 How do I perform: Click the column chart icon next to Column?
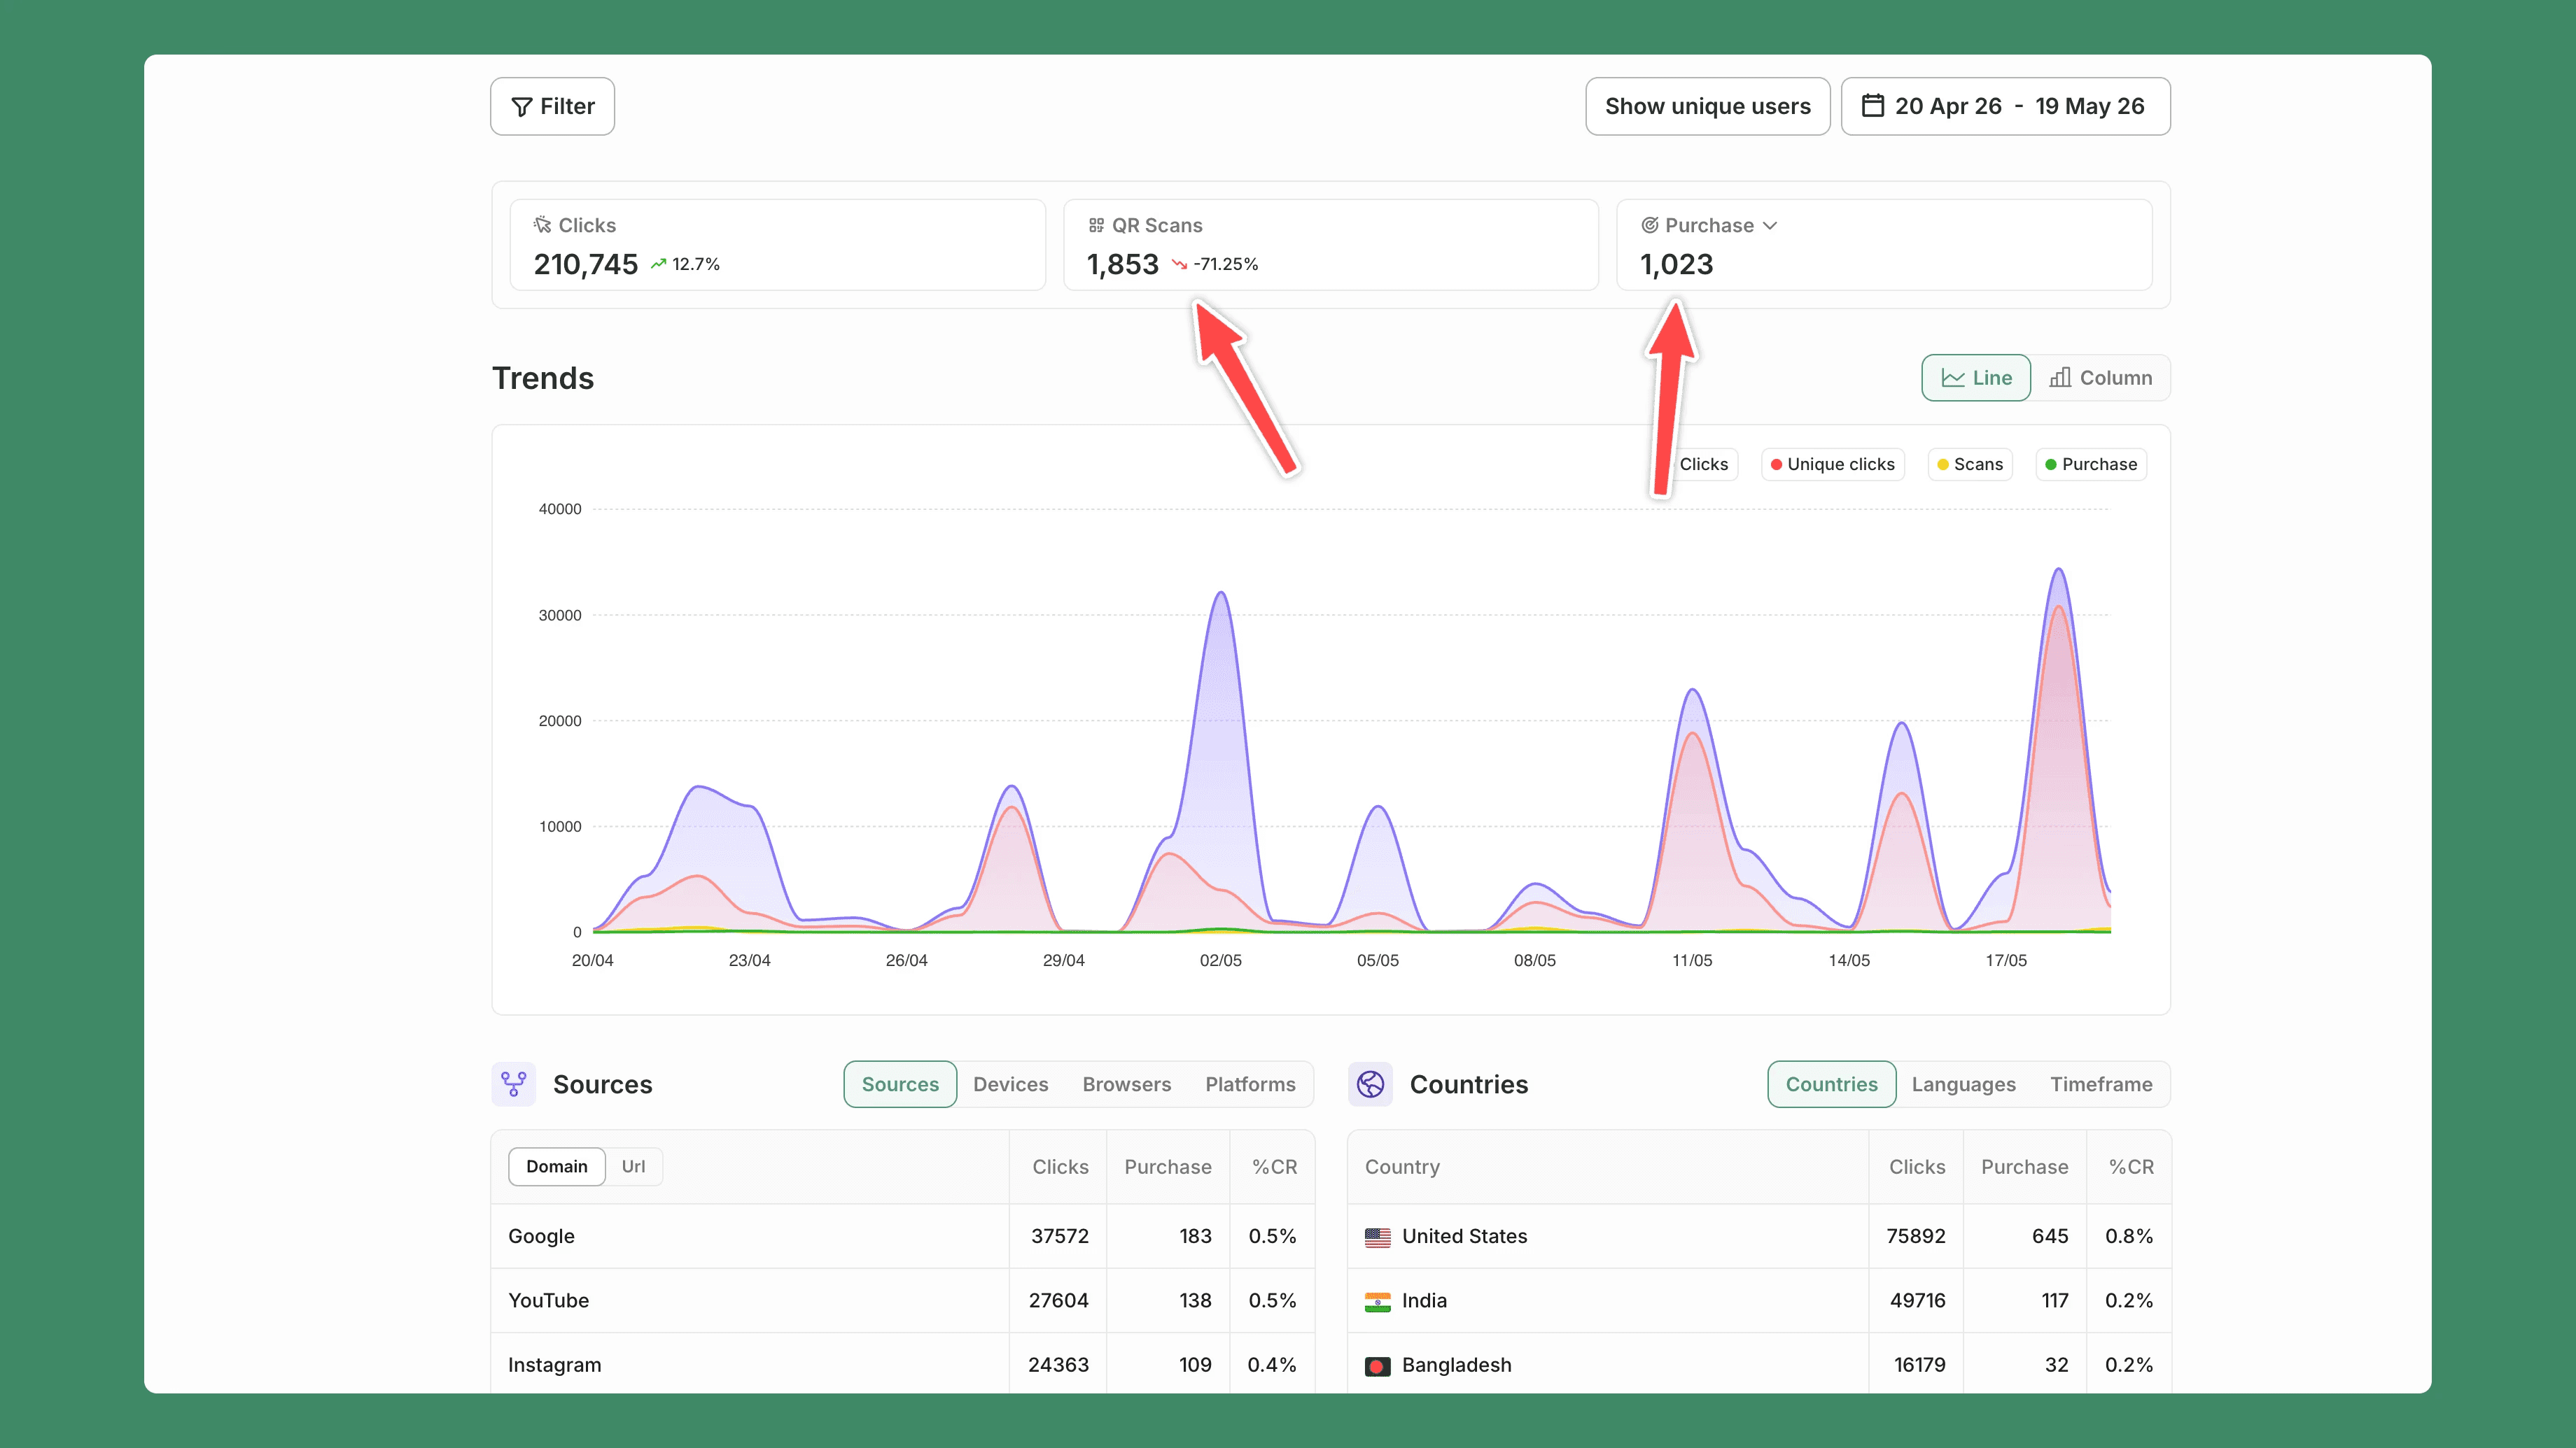tap(2060, 378)
